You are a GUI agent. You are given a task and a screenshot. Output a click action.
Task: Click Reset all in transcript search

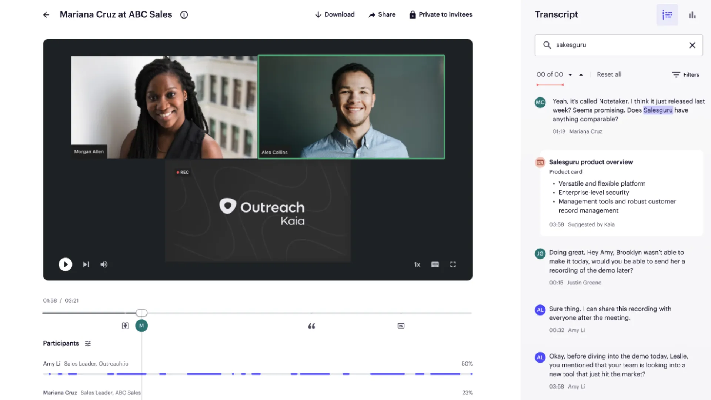pyautogui.click(x=609, y=74)
